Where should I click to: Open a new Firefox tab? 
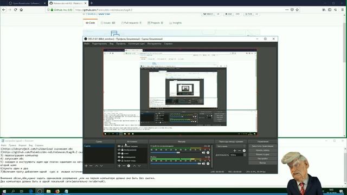tap(92, 3)
